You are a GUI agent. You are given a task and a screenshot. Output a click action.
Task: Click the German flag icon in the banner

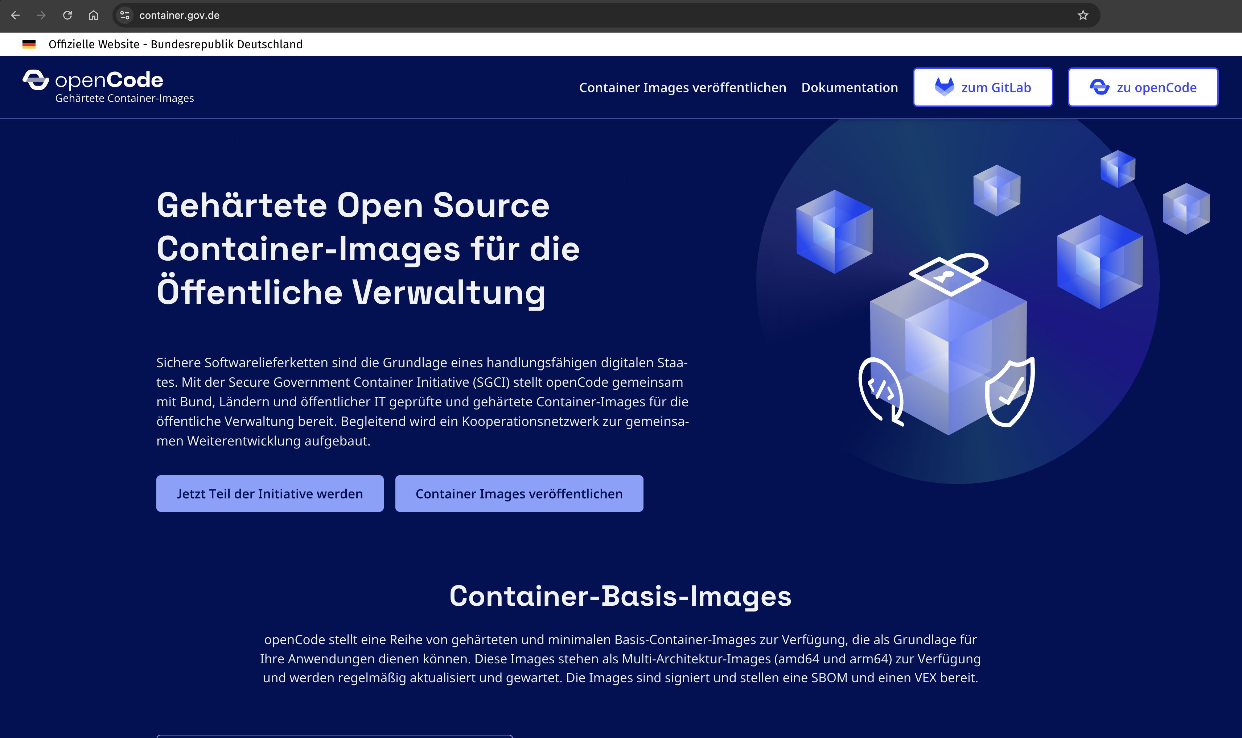(29, 44)
